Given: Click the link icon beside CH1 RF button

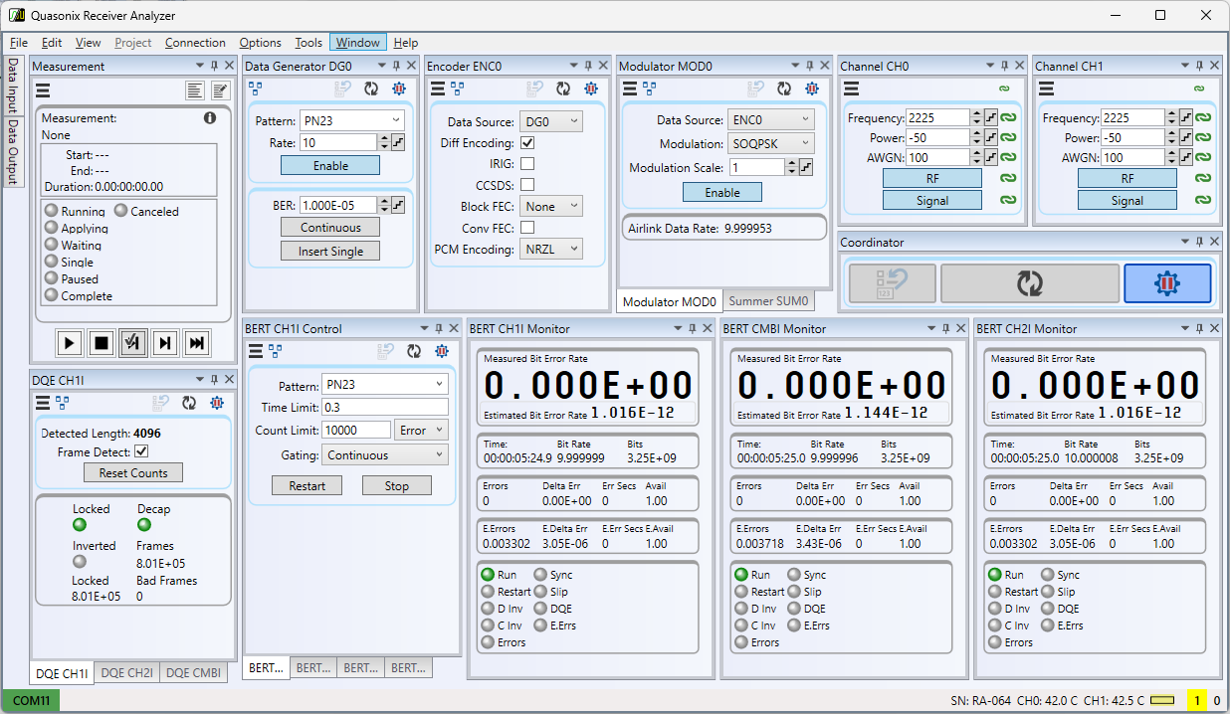Looking at the screenshot, I should [1203, 178].
